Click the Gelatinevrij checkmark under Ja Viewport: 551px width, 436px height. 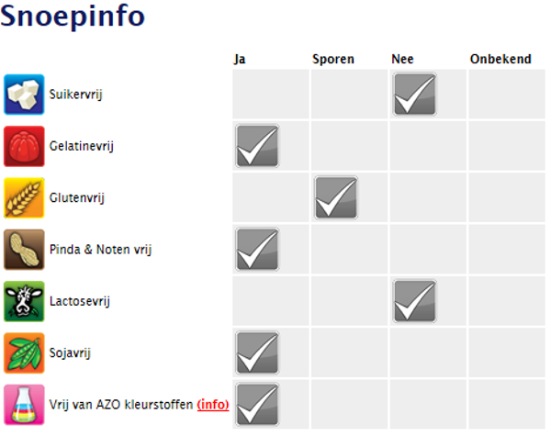pyautogui.click(x=257, y=146)
